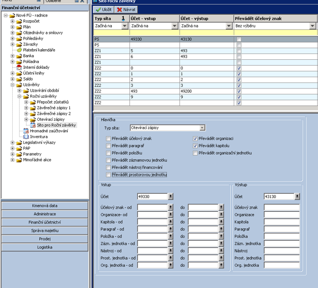
Task: Click the Inventura icon in tree
Action: click(x=26, y=137)
